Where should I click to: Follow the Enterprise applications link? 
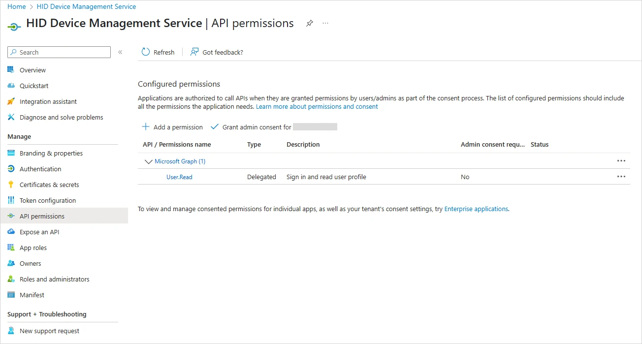[476, 209]
